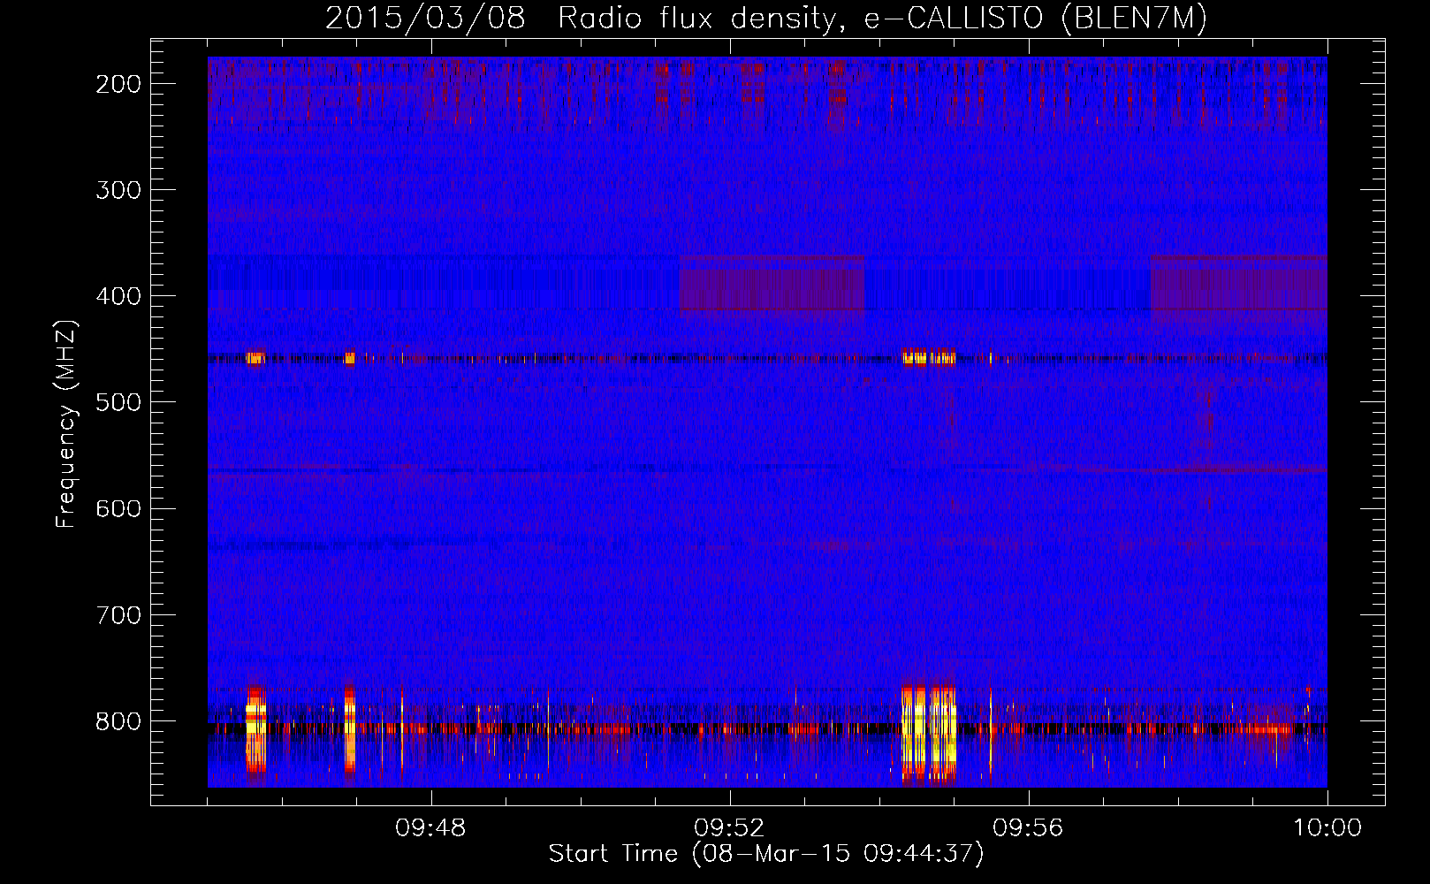The width and height of the screenshot is (1430, 884).
Task: Click the 700 frequency tick label
Action: pos(118,614)
